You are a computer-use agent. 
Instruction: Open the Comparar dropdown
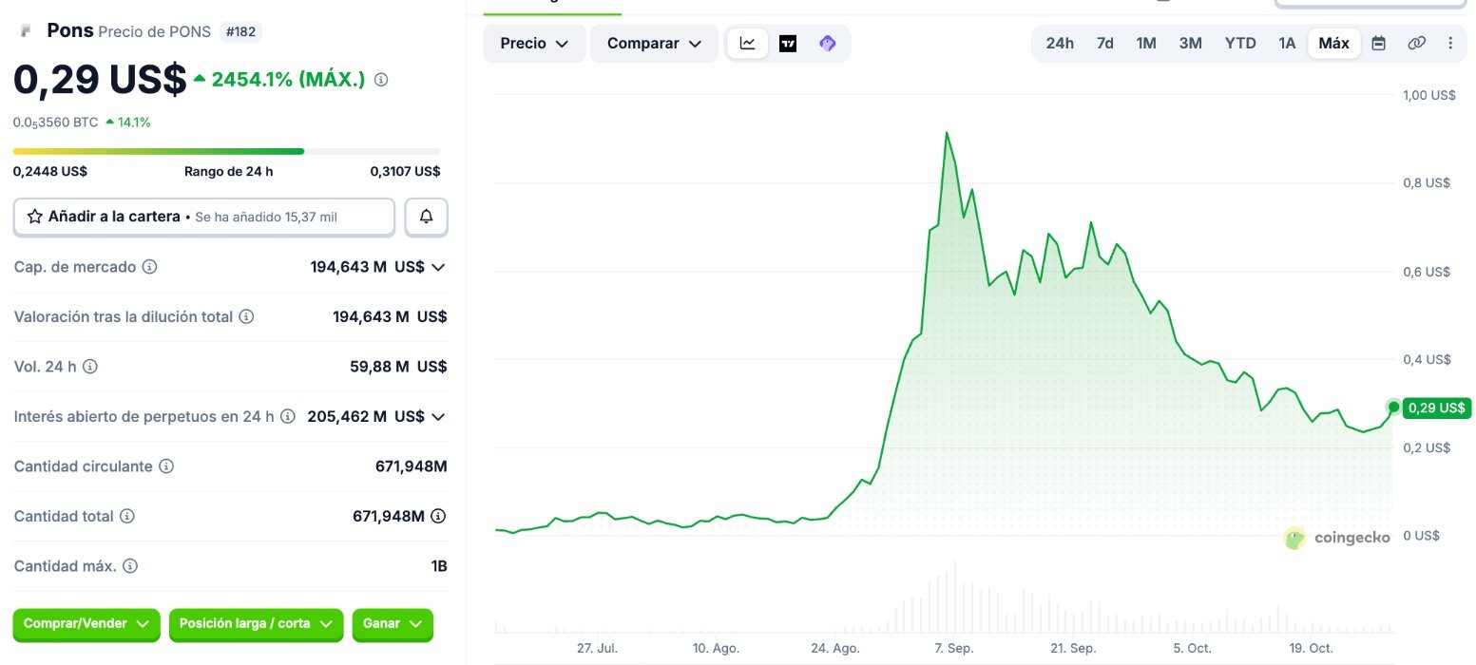654,43
